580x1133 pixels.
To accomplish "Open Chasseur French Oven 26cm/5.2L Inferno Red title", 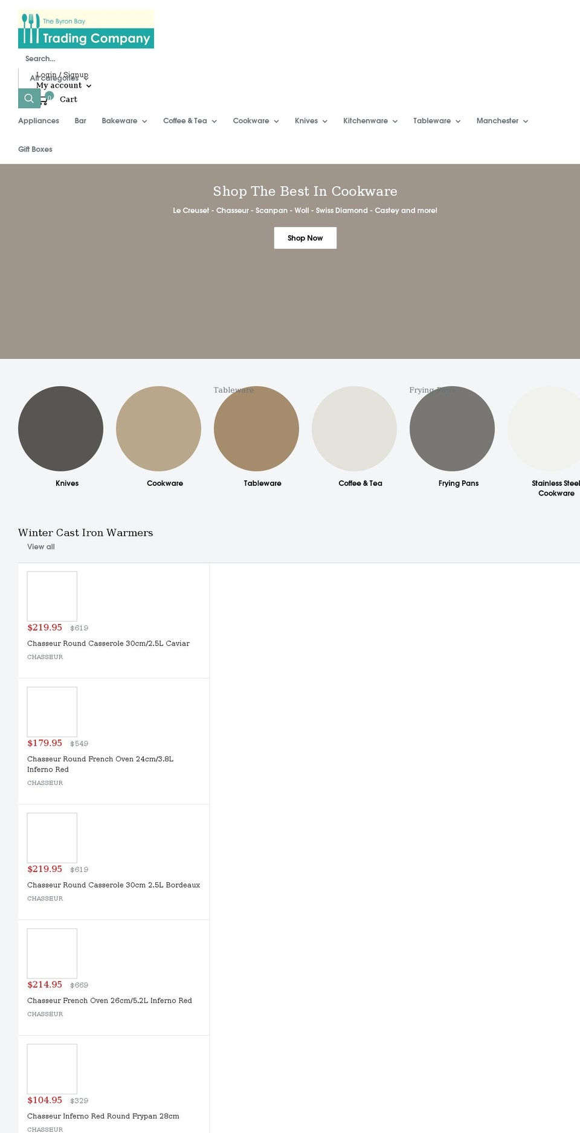I will 109,1001.
